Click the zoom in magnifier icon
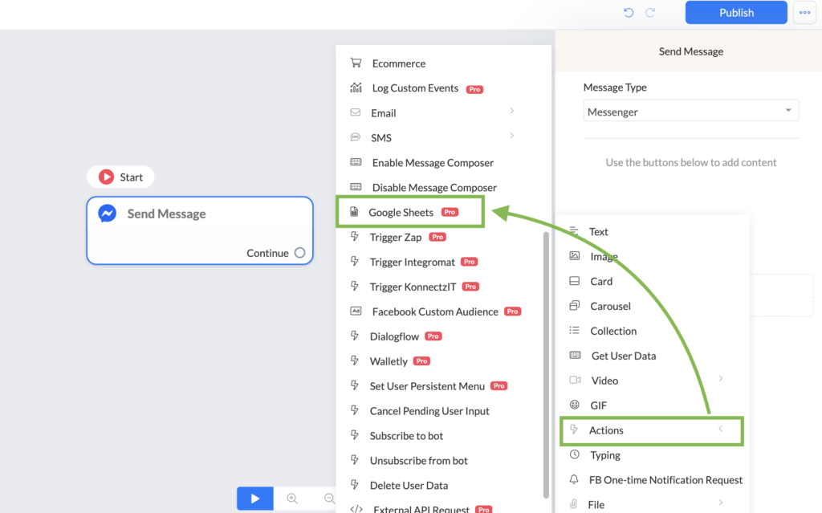 pos(292,499)
